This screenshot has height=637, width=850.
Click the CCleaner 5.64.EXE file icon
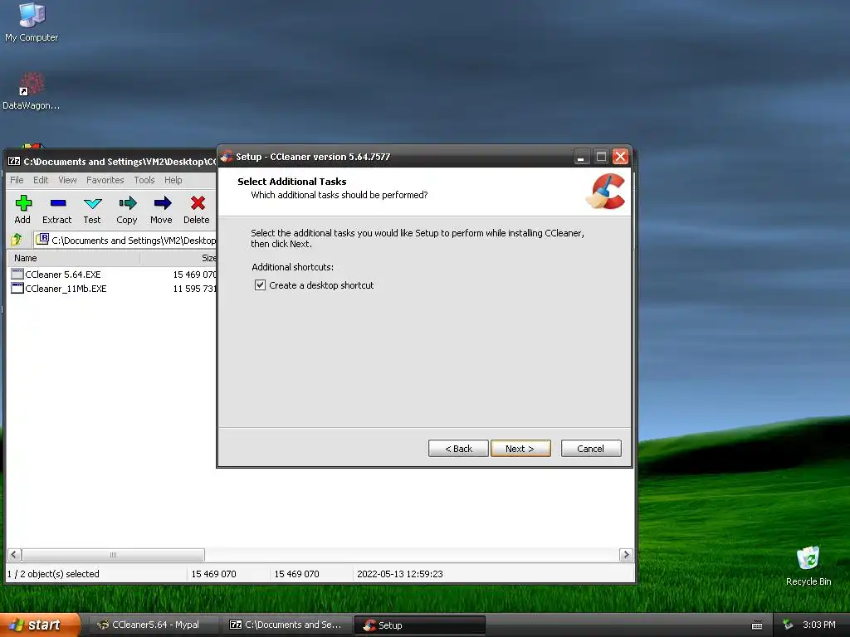(x=17, y=274)
